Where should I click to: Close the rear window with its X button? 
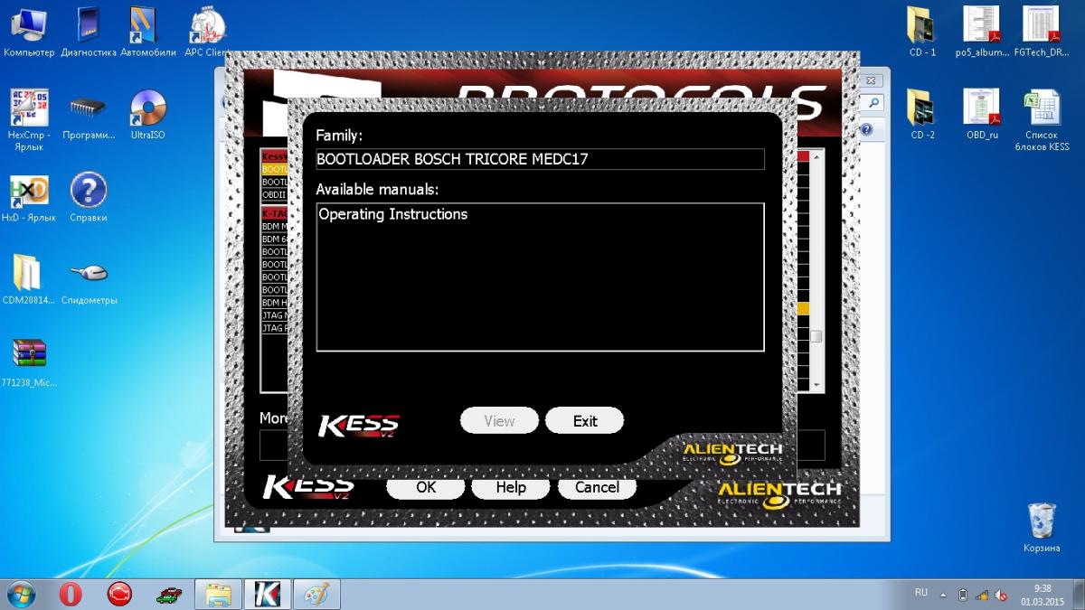pyautogui.click(x=872, y=80)
